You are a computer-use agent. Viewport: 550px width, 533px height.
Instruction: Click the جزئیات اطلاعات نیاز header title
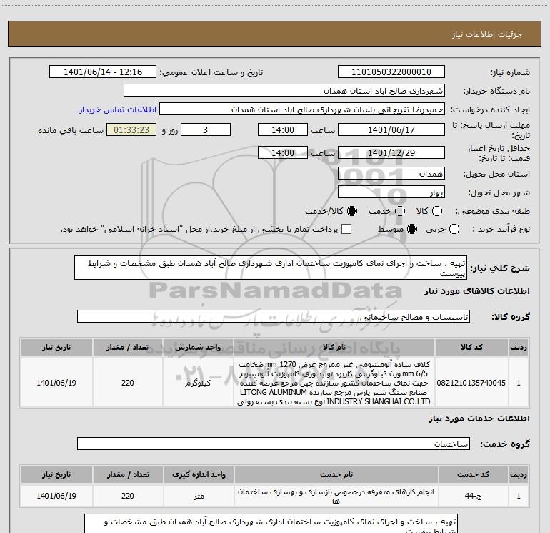click(487, 34)
